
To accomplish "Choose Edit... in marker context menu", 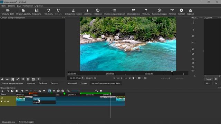I will tap(44, 95).
